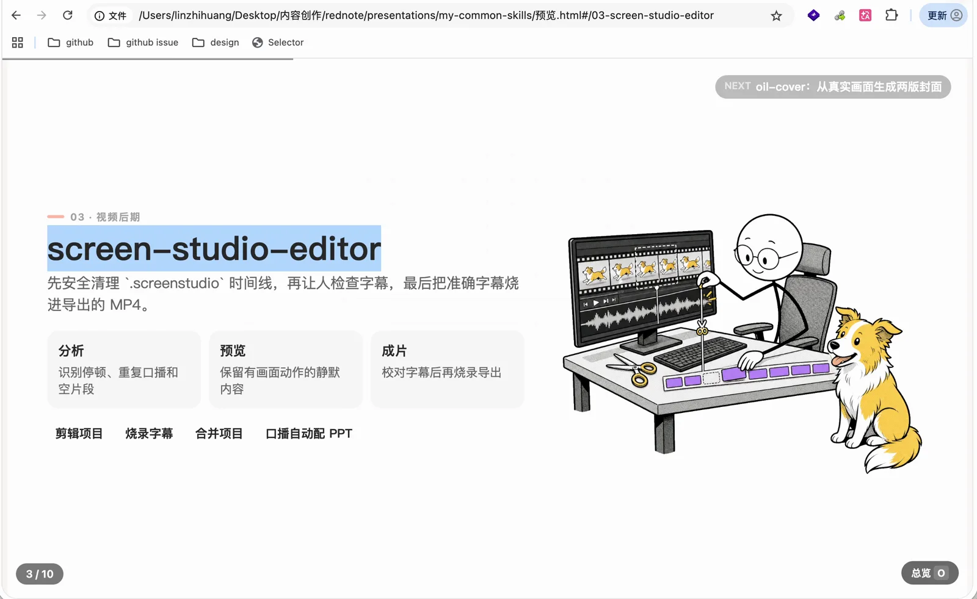Open the green bug extension icon
This screenshot has width=977, height=599.
(x=840, y=15)
